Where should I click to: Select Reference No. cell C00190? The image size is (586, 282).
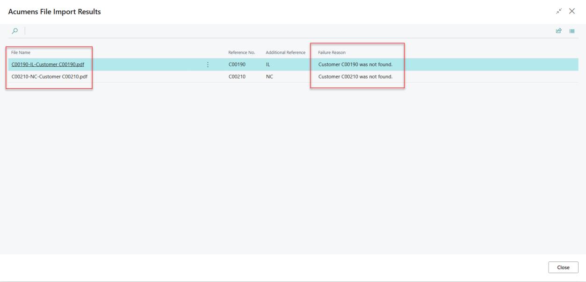click(x=237, y=65)
